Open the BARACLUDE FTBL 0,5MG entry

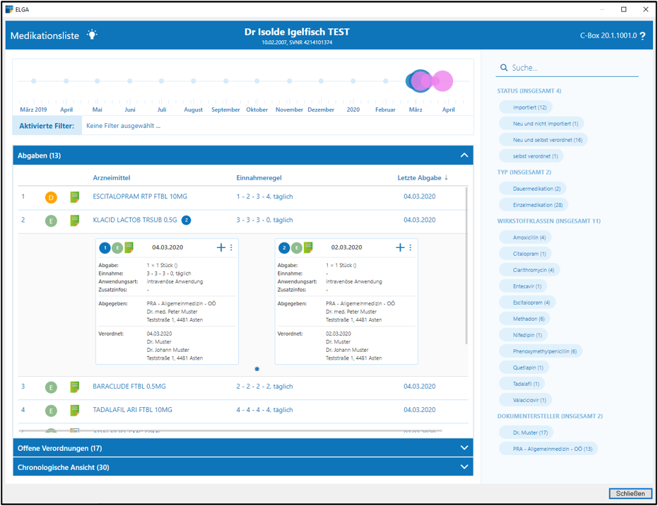(x=129, y=387)
